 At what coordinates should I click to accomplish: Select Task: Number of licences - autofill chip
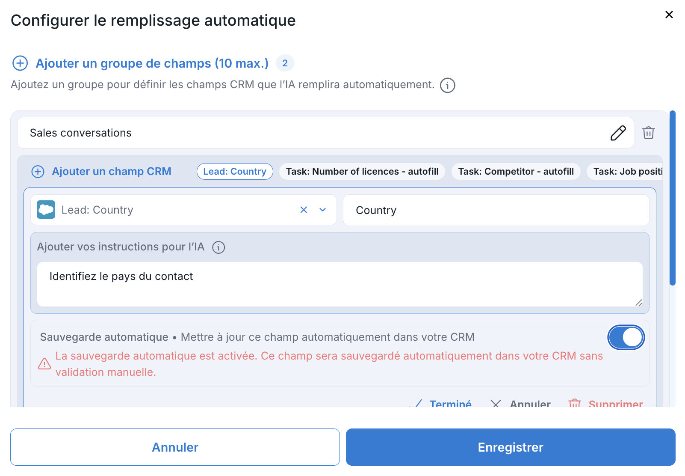362,172
